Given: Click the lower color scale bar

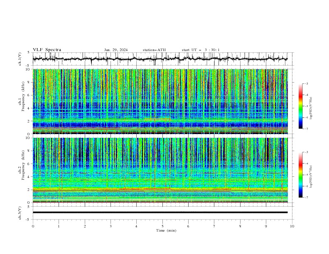Looking at the screenshot, I should 301,175.
